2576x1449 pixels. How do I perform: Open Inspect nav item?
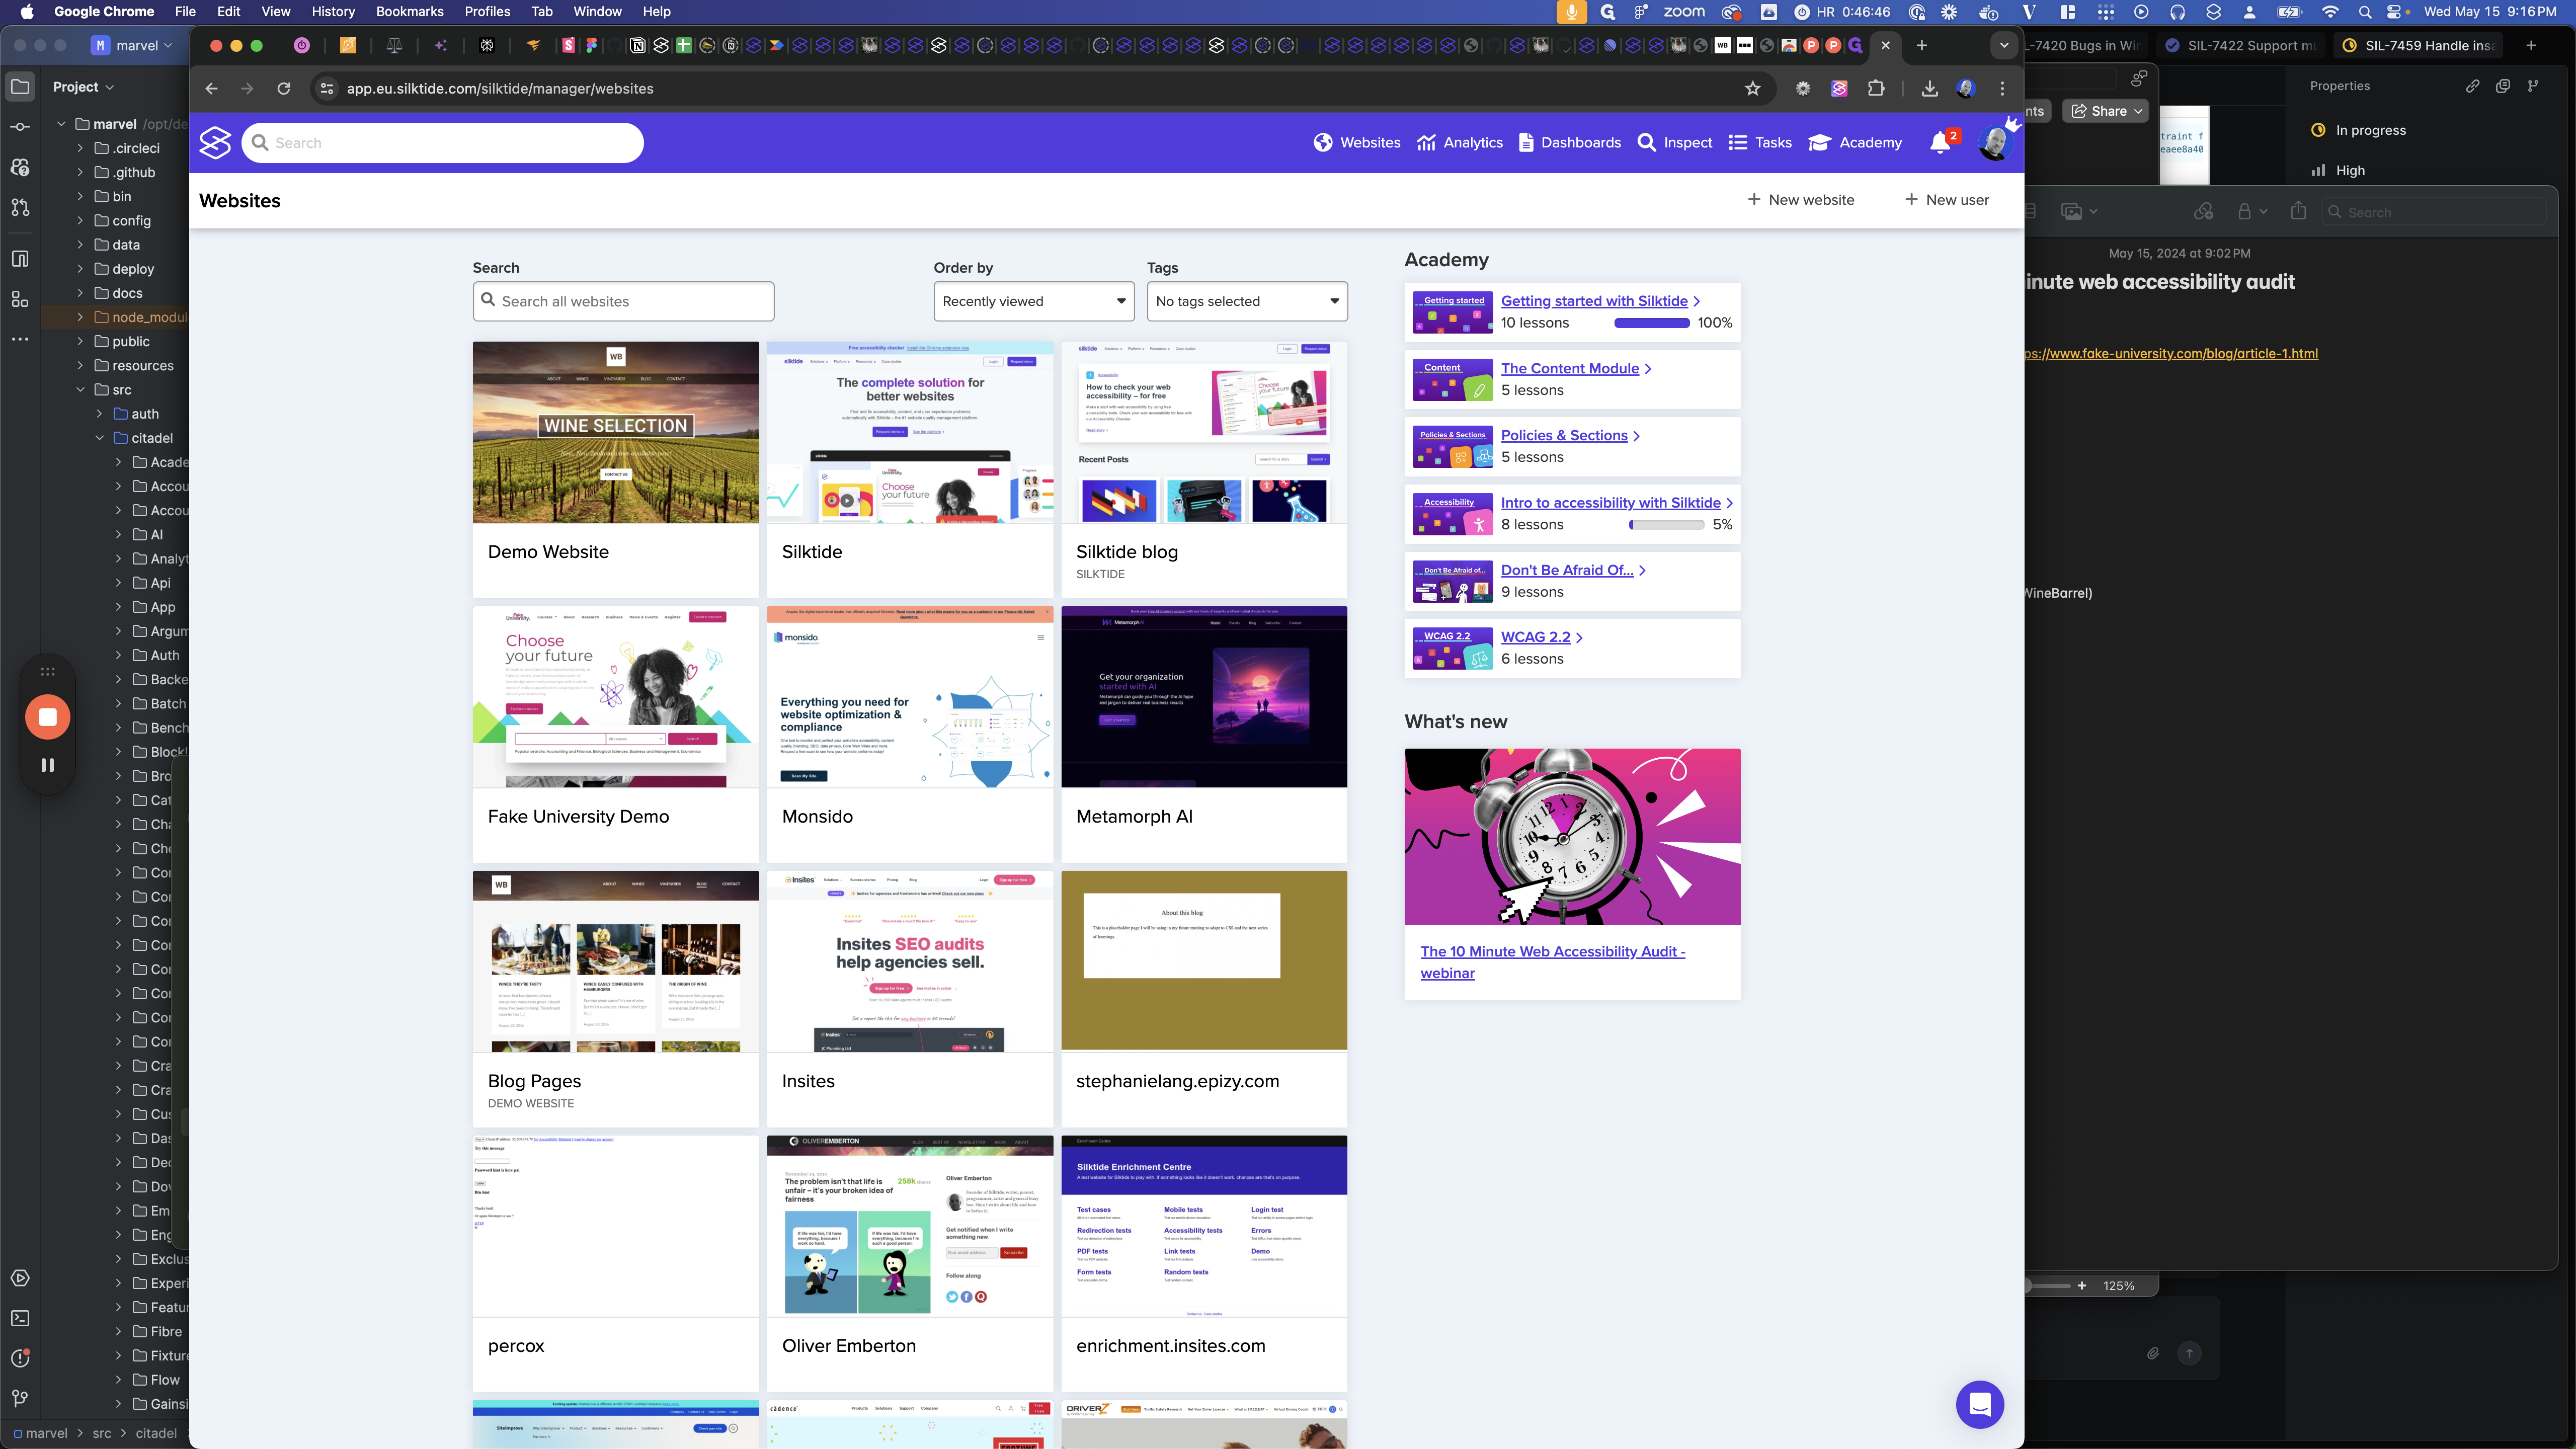[x=1675, y=143]
